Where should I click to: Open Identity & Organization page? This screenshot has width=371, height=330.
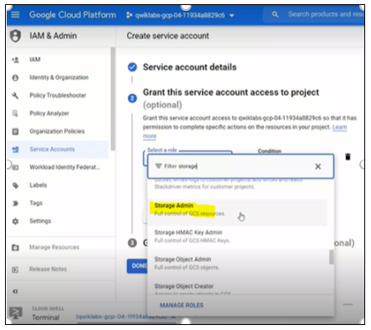pos(59,78)
